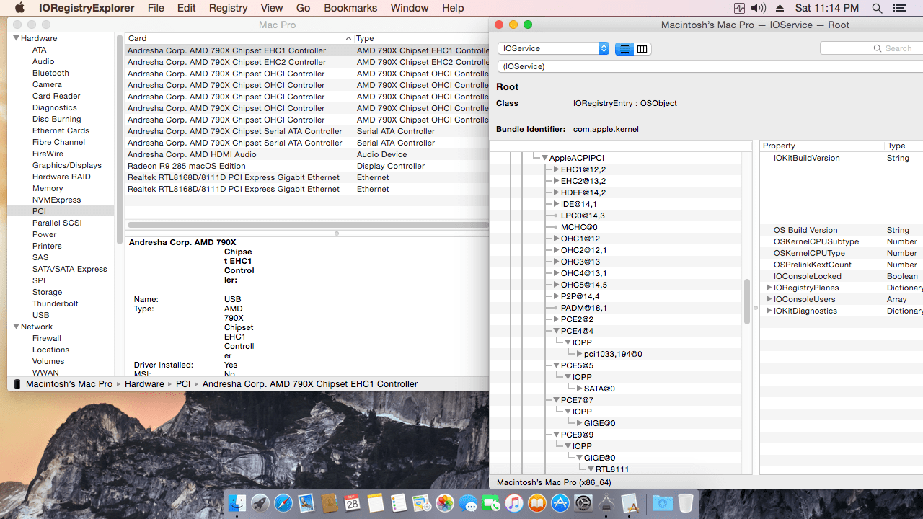Image resolution: width=923 pixels, height=519 pixels.
Task: Click the registry tree vertical scrollbar
Action: pos(747,301)
